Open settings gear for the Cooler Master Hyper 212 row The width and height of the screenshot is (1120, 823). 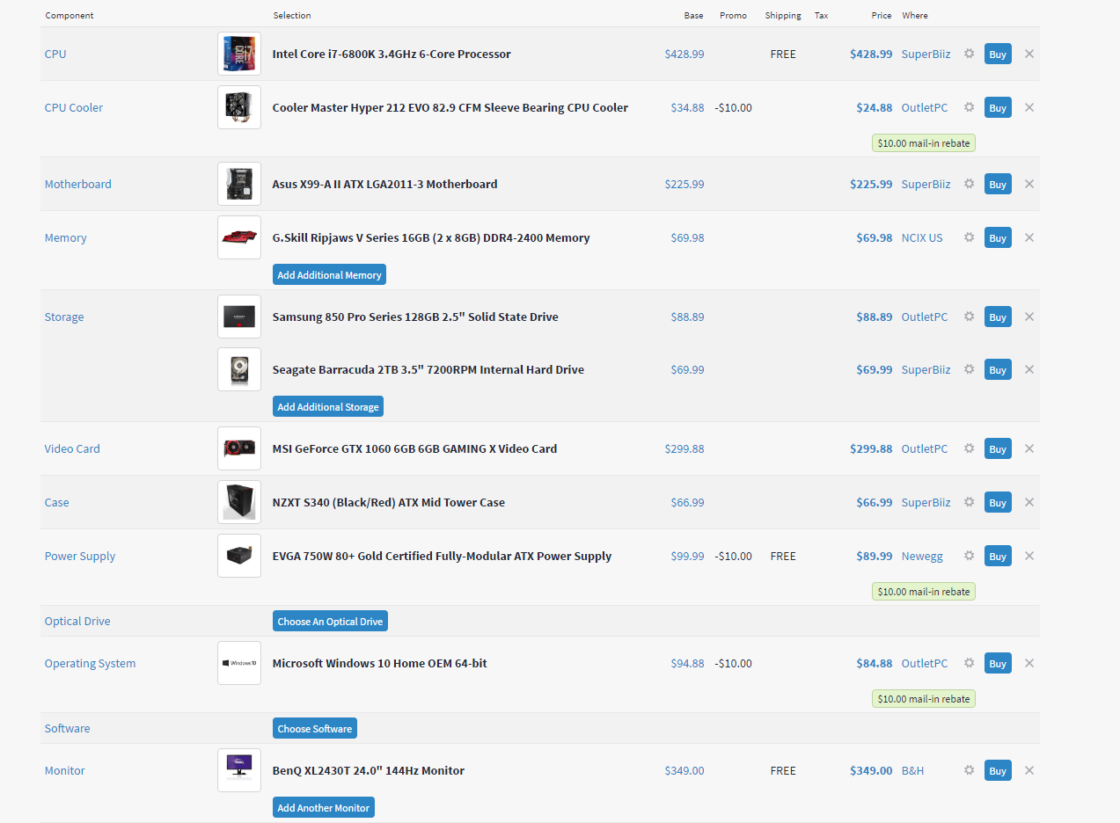coord(969,107)
